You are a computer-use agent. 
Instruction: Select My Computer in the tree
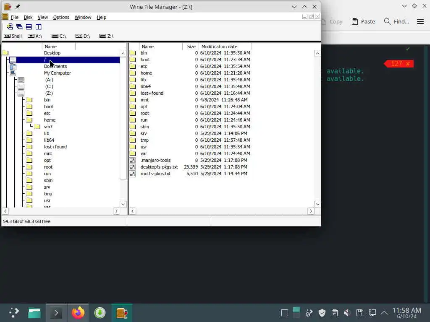click(57, 73)
